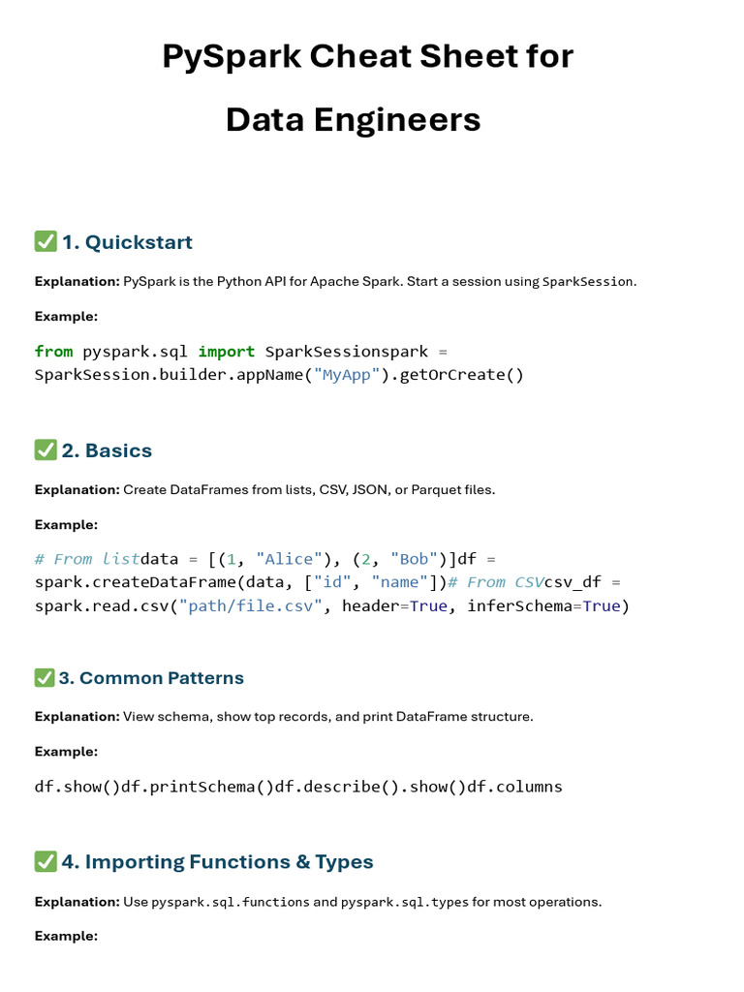Click the "4. Importing Functions & Types" heading

coord(217,862)
